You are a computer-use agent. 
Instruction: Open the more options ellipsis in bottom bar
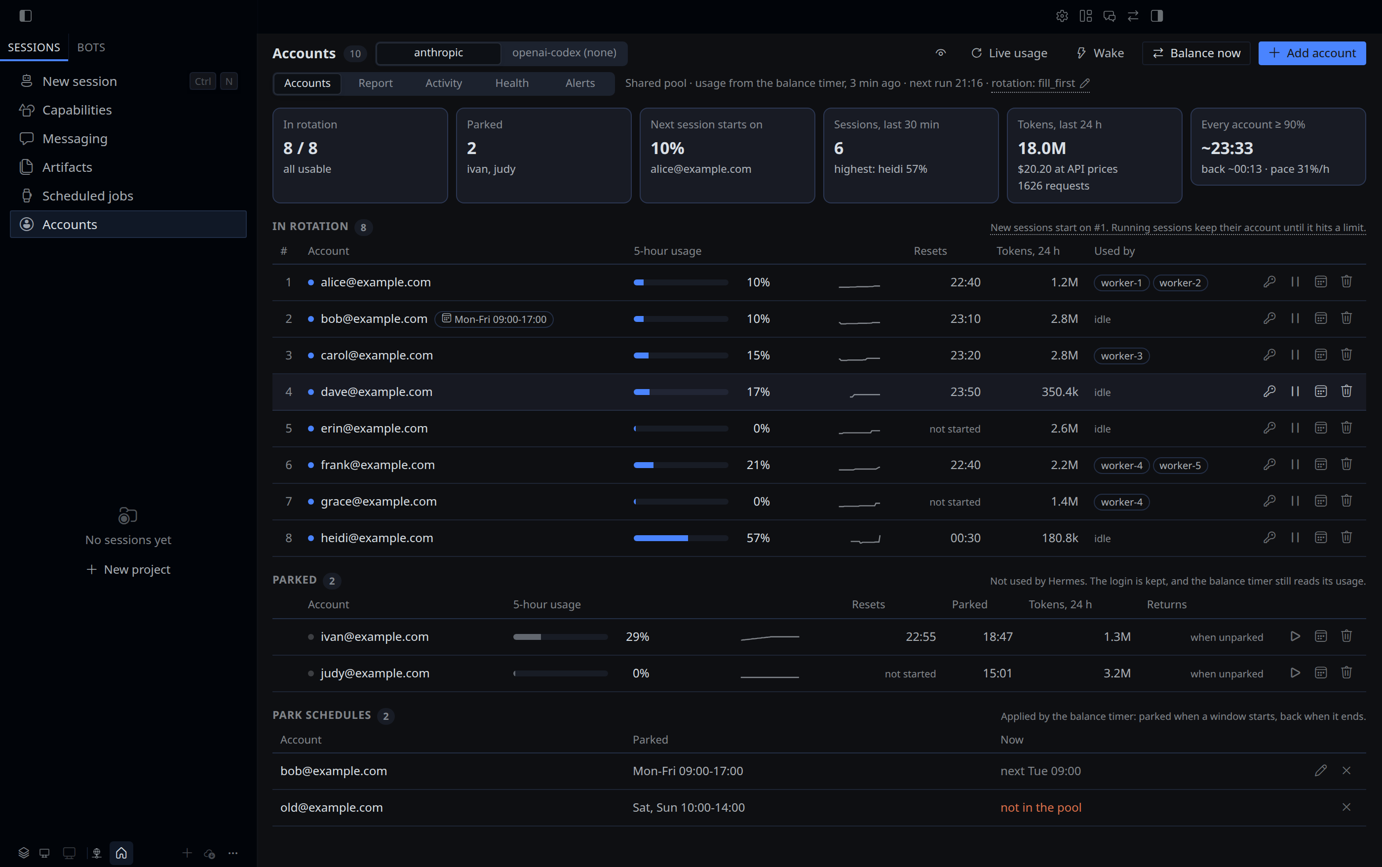(x=233, y=853)
